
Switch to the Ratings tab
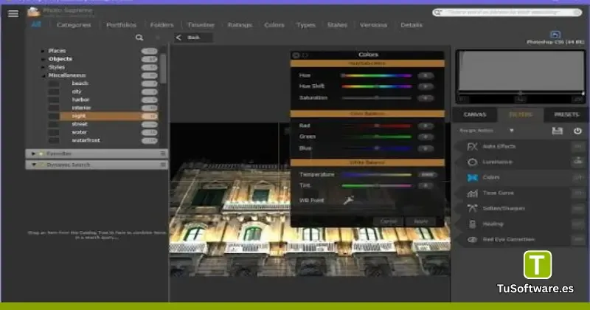(x=240, y=25)
